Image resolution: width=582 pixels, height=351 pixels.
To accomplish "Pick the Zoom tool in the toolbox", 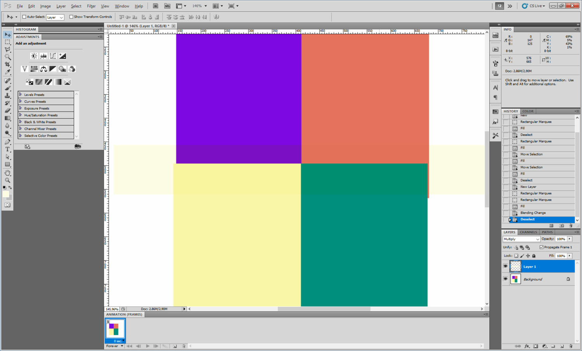I will tap(7, 180).
